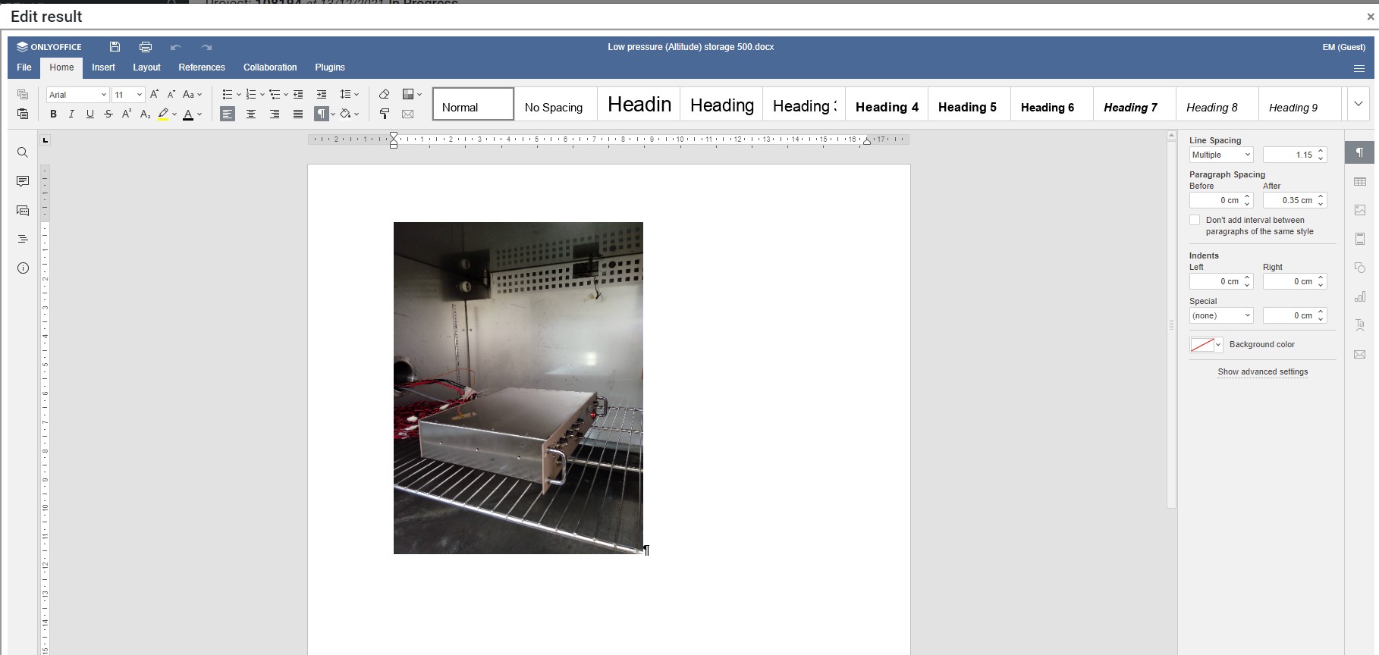1379x655 pixels.
Task: Click Show advanced settings link
Action: pyautogui.click(x=1263, y=371)
